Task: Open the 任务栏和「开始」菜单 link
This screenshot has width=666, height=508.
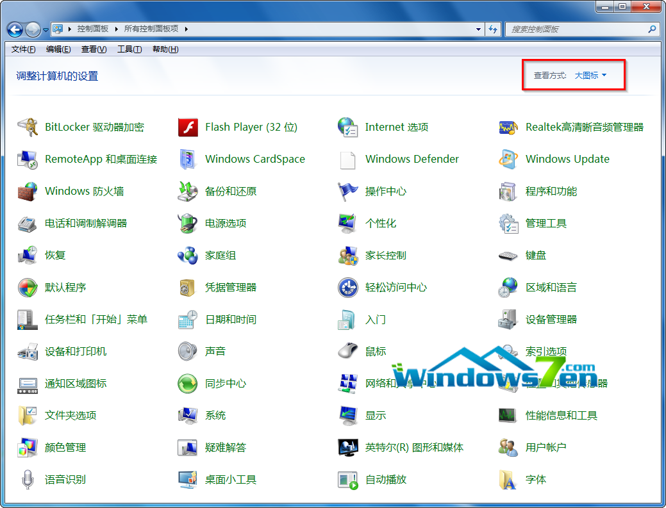Action: point(96,320)
